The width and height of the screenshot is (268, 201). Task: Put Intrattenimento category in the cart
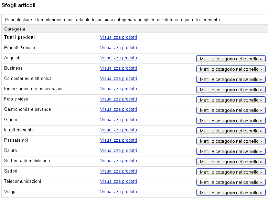point(231,131)
